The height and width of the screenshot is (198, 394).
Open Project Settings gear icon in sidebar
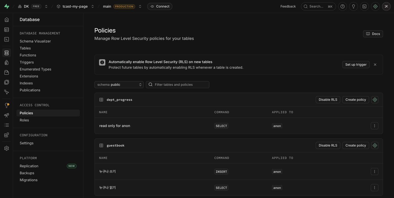[x=7, y=148]
